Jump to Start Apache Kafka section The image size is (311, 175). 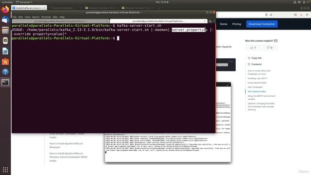pyautogui.click(x=257, y=91)
